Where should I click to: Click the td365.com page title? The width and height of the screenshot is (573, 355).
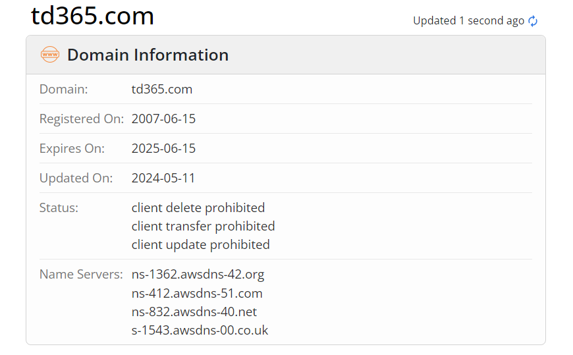tap(92, 16)
